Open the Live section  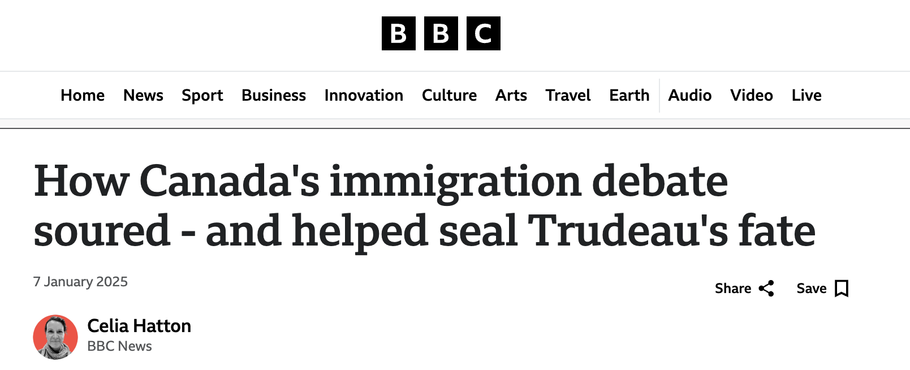[x=807, y=95]
